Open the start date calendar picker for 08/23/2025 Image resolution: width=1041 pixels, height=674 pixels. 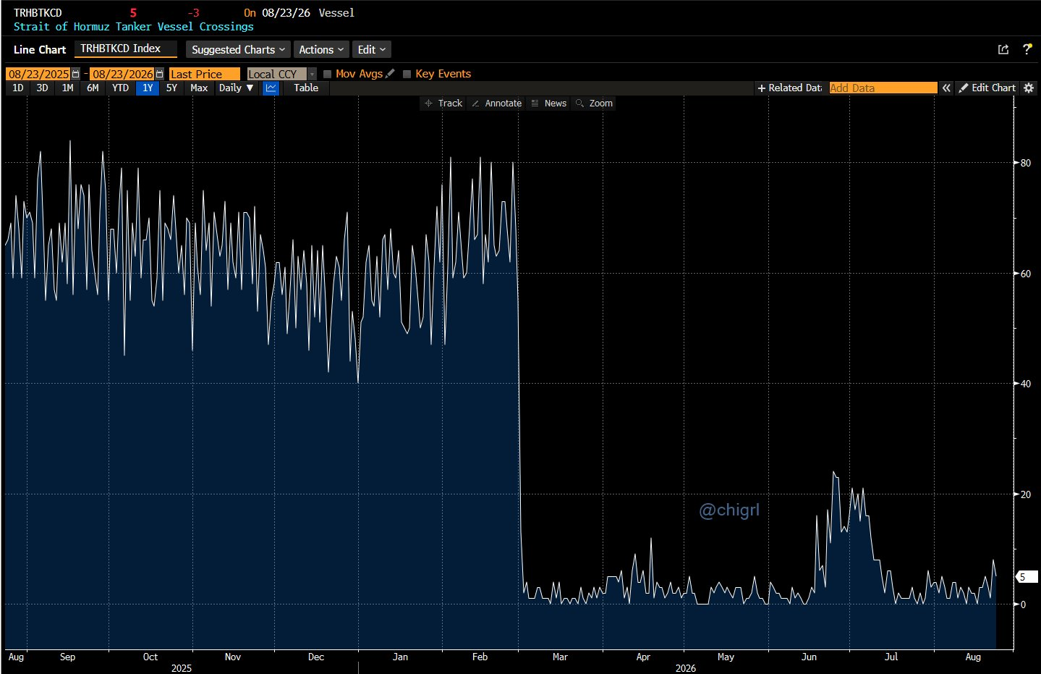point(75,74)
